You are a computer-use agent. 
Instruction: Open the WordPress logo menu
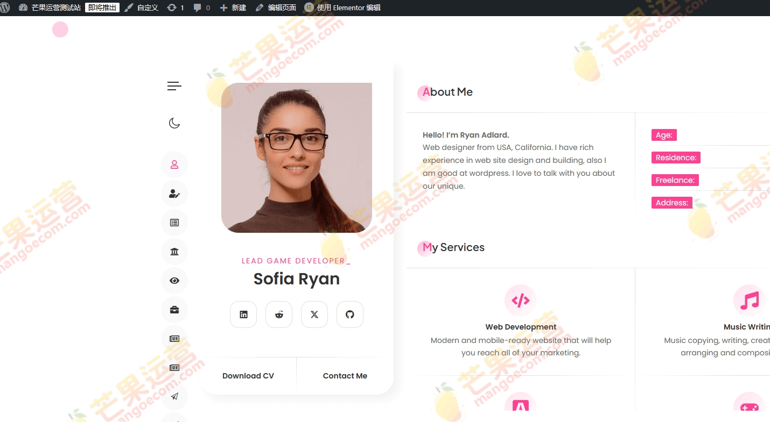[x=6, y=8]
